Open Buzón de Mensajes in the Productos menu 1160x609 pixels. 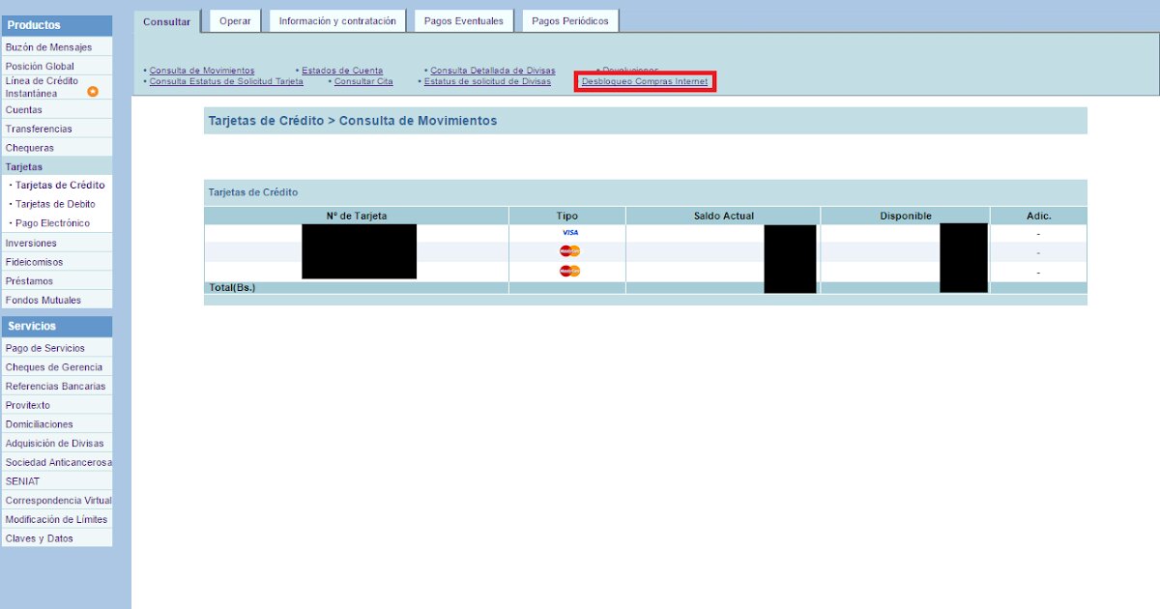click(48, 47)
